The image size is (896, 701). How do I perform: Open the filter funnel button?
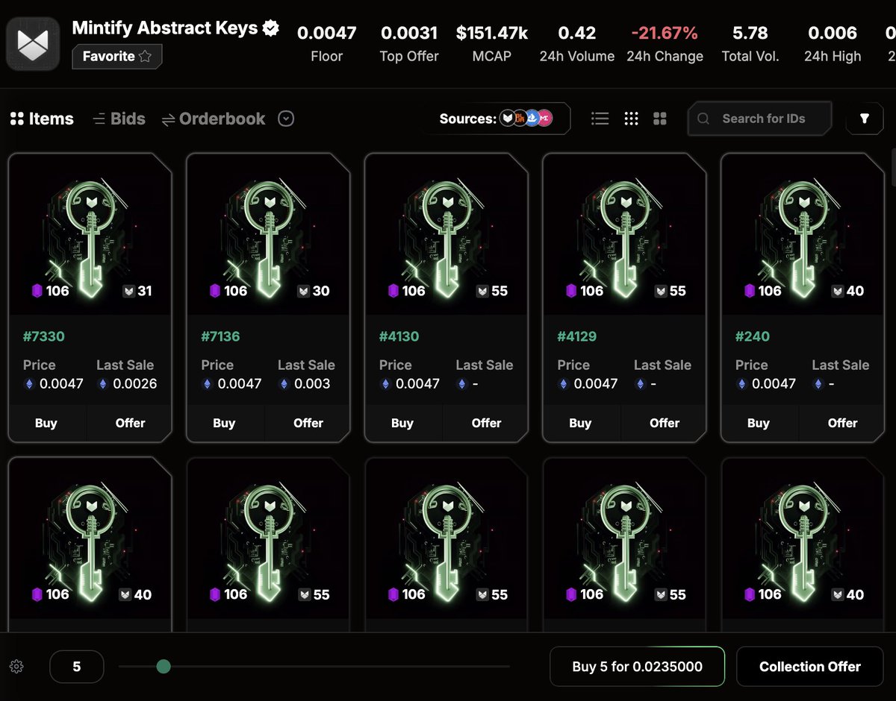click(x=865, y=119)
